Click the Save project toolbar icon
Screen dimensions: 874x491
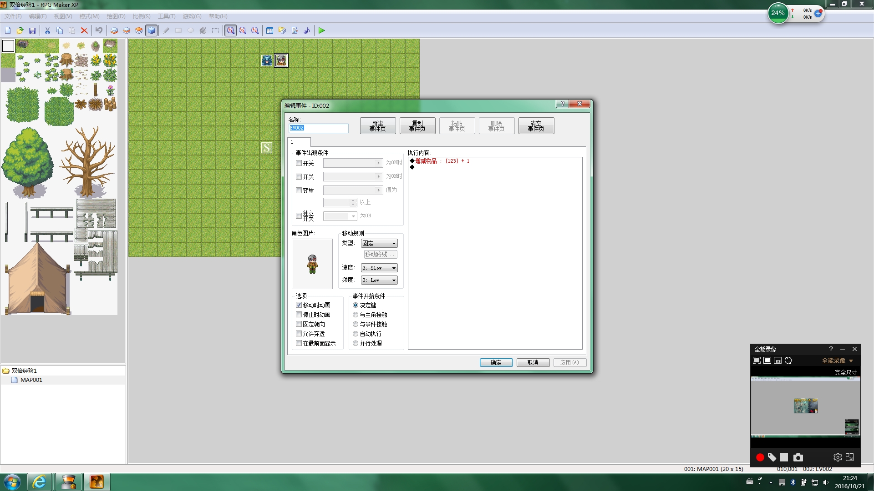click(x=32, y=30)
